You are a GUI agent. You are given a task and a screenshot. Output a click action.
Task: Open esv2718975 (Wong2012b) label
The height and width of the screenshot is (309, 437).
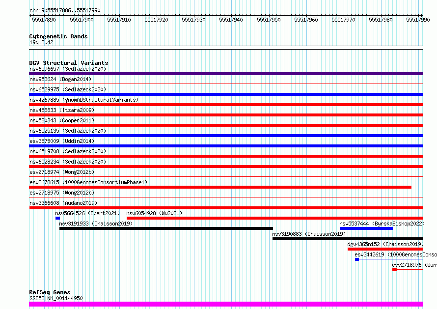[62, 193]
